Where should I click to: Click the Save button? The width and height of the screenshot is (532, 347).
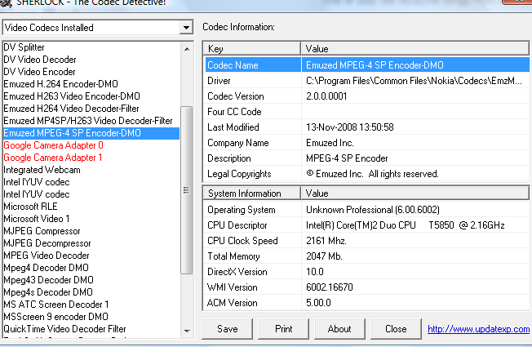click(228, 329)
